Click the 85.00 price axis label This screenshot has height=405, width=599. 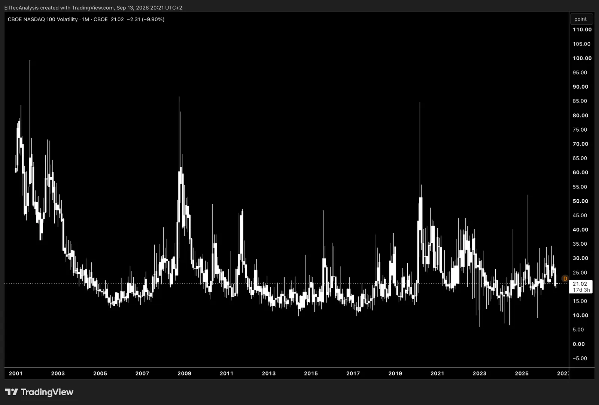point(580,101)
